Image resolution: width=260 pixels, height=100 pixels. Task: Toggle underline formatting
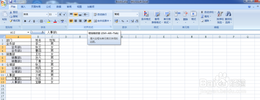pyautogui.click(x=34, y=21)
